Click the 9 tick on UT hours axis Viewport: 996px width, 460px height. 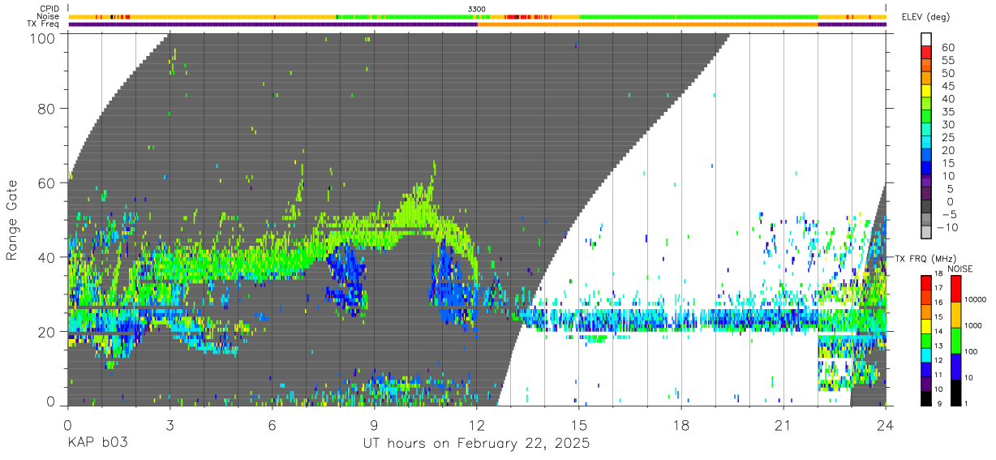[x=374, y=424]
